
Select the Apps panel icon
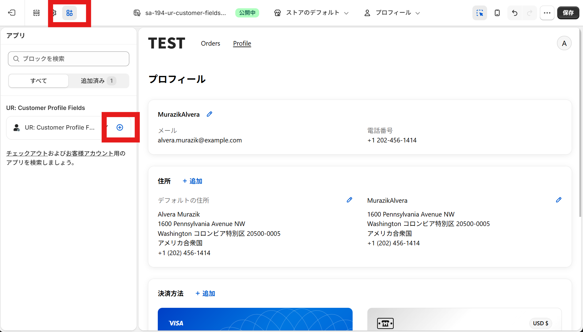[70, 13]
